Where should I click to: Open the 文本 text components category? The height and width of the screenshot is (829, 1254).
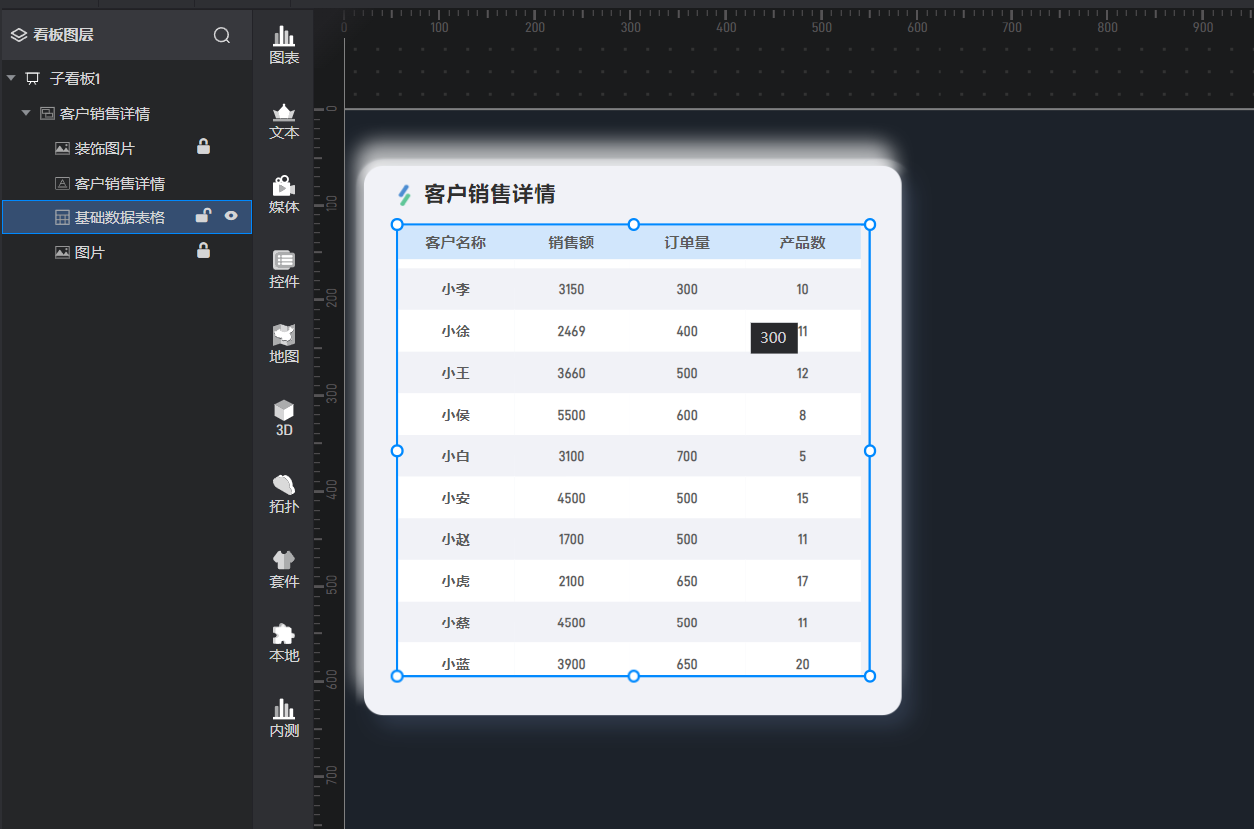pos(284,121)
